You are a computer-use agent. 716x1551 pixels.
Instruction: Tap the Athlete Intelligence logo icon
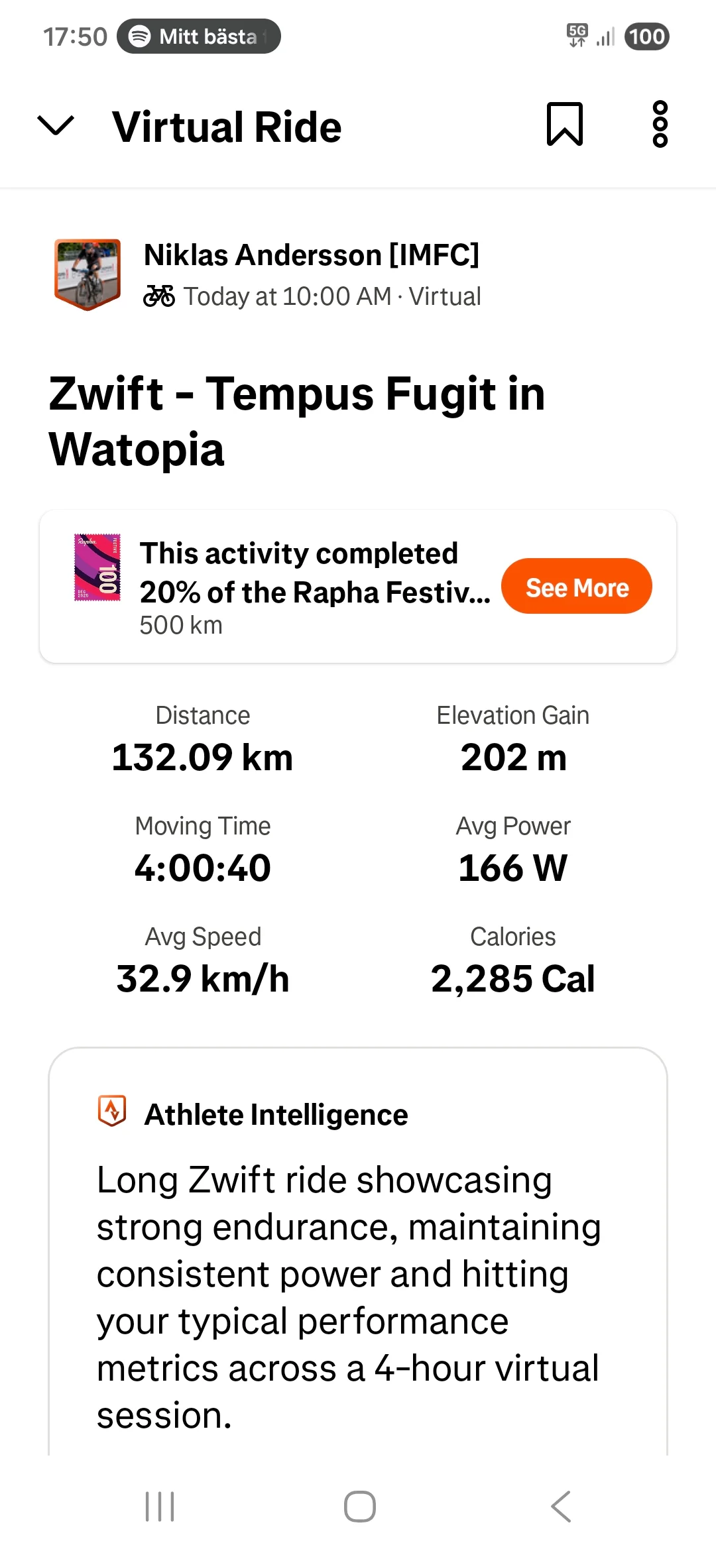click(112, 1110)
